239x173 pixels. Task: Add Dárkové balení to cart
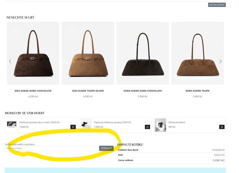point(222,127)
